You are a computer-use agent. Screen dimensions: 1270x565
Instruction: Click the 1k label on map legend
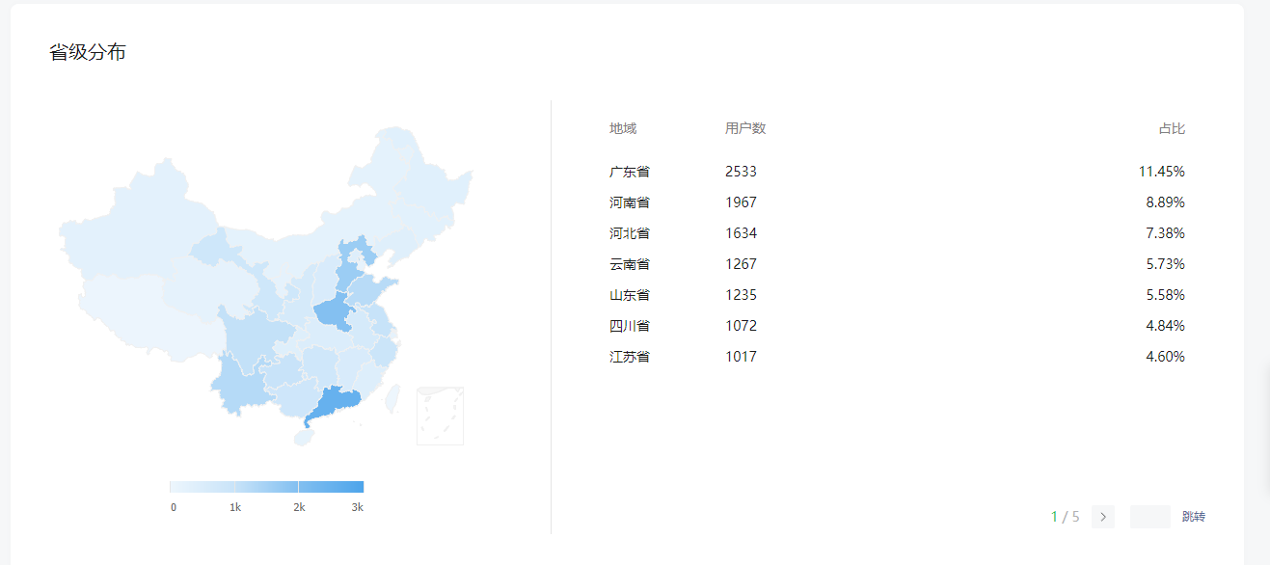(235, 507)
